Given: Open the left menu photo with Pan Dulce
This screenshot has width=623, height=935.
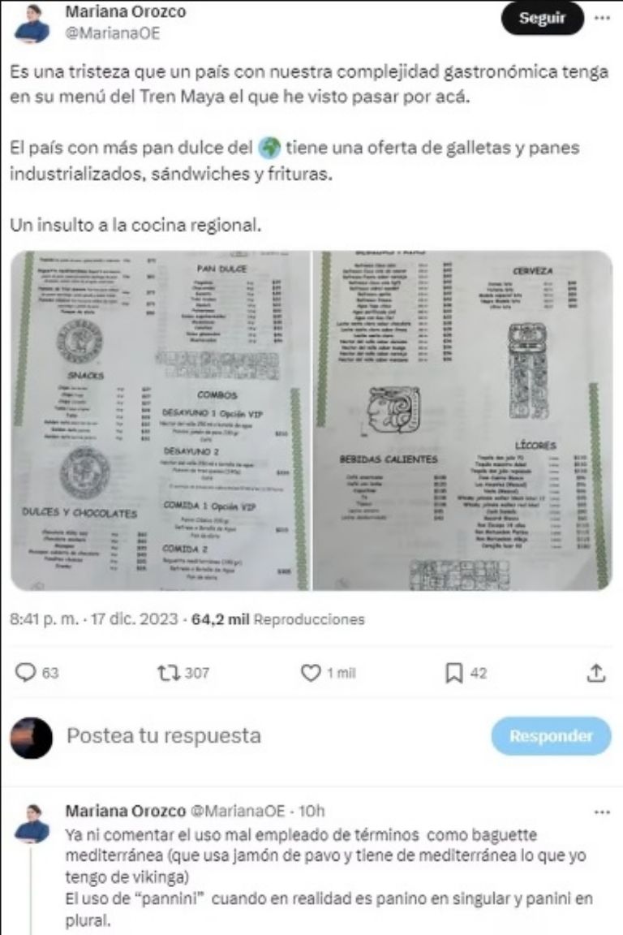Looking at the screenshot, I should [x=161, y=420].
